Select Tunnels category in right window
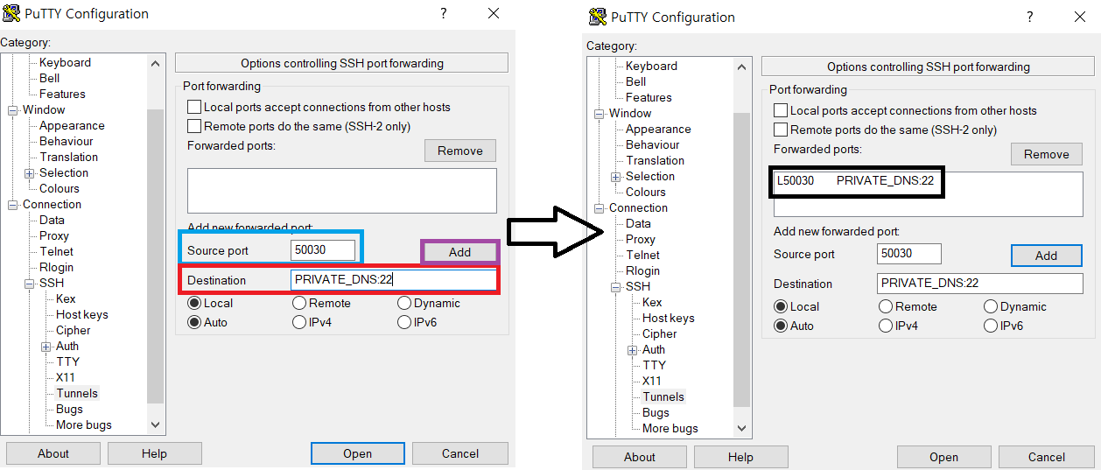This screenshot has height=470, width=1101. pyautogui.click(x=663, y=396)
